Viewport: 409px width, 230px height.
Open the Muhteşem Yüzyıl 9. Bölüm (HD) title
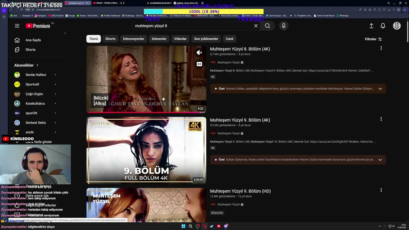(x=240, y=191)
